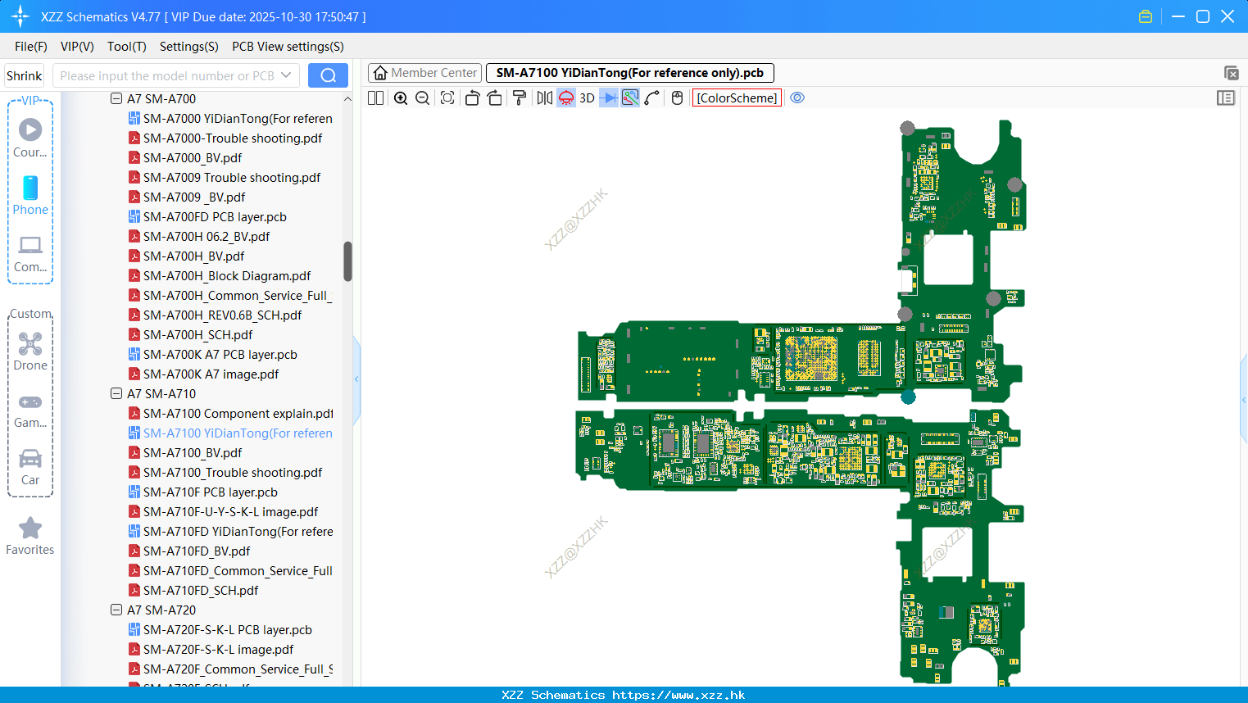Switch to 3D board view
This screenshot has width=1248, height=703.
pyautogui.click(x=587, y=98)
